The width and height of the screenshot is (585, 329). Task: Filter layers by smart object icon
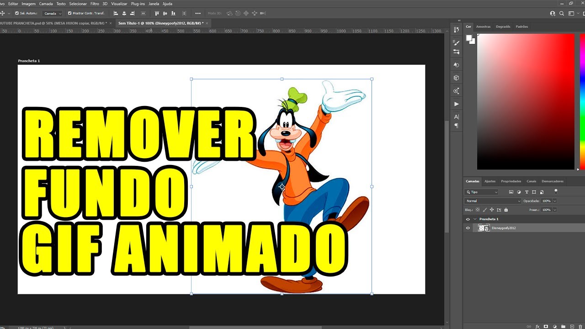click(x=542, y=192)
